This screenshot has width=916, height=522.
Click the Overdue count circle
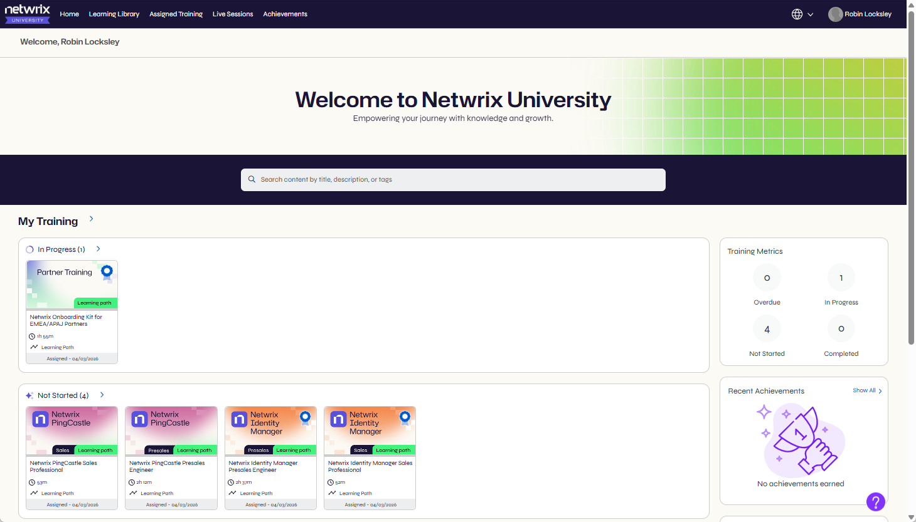(x=767, y=278)
